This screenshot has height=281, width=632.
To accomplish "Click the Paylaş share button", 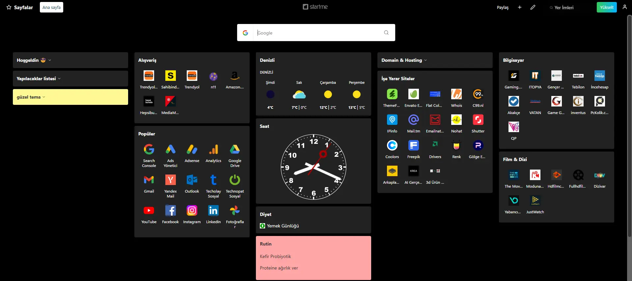I will pos(503,7).
